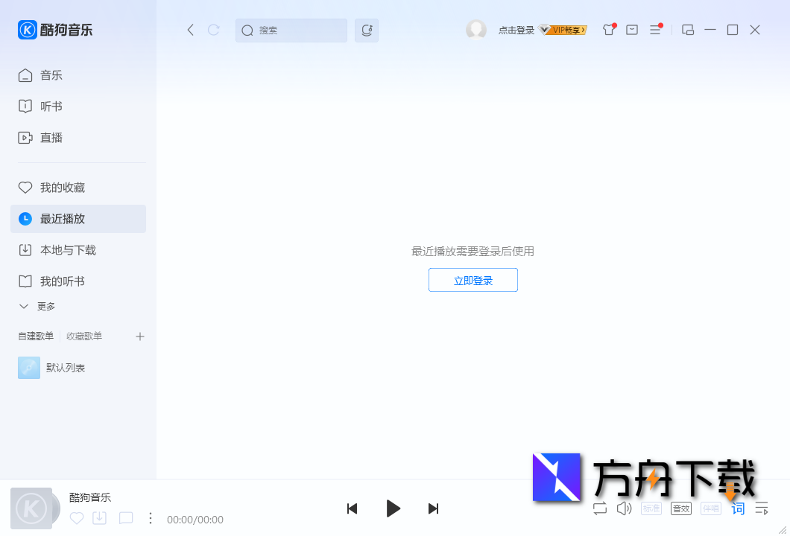
Task: Show lyrics with the 词 icon
Action: 738,508
